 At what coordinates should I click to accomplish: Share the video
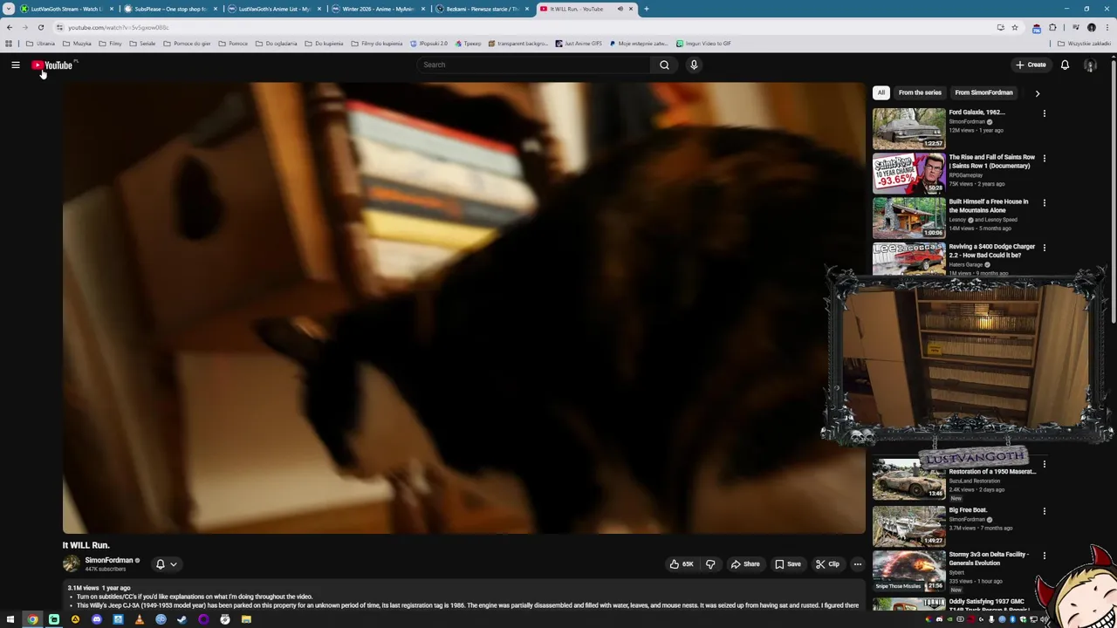point(745,564)
